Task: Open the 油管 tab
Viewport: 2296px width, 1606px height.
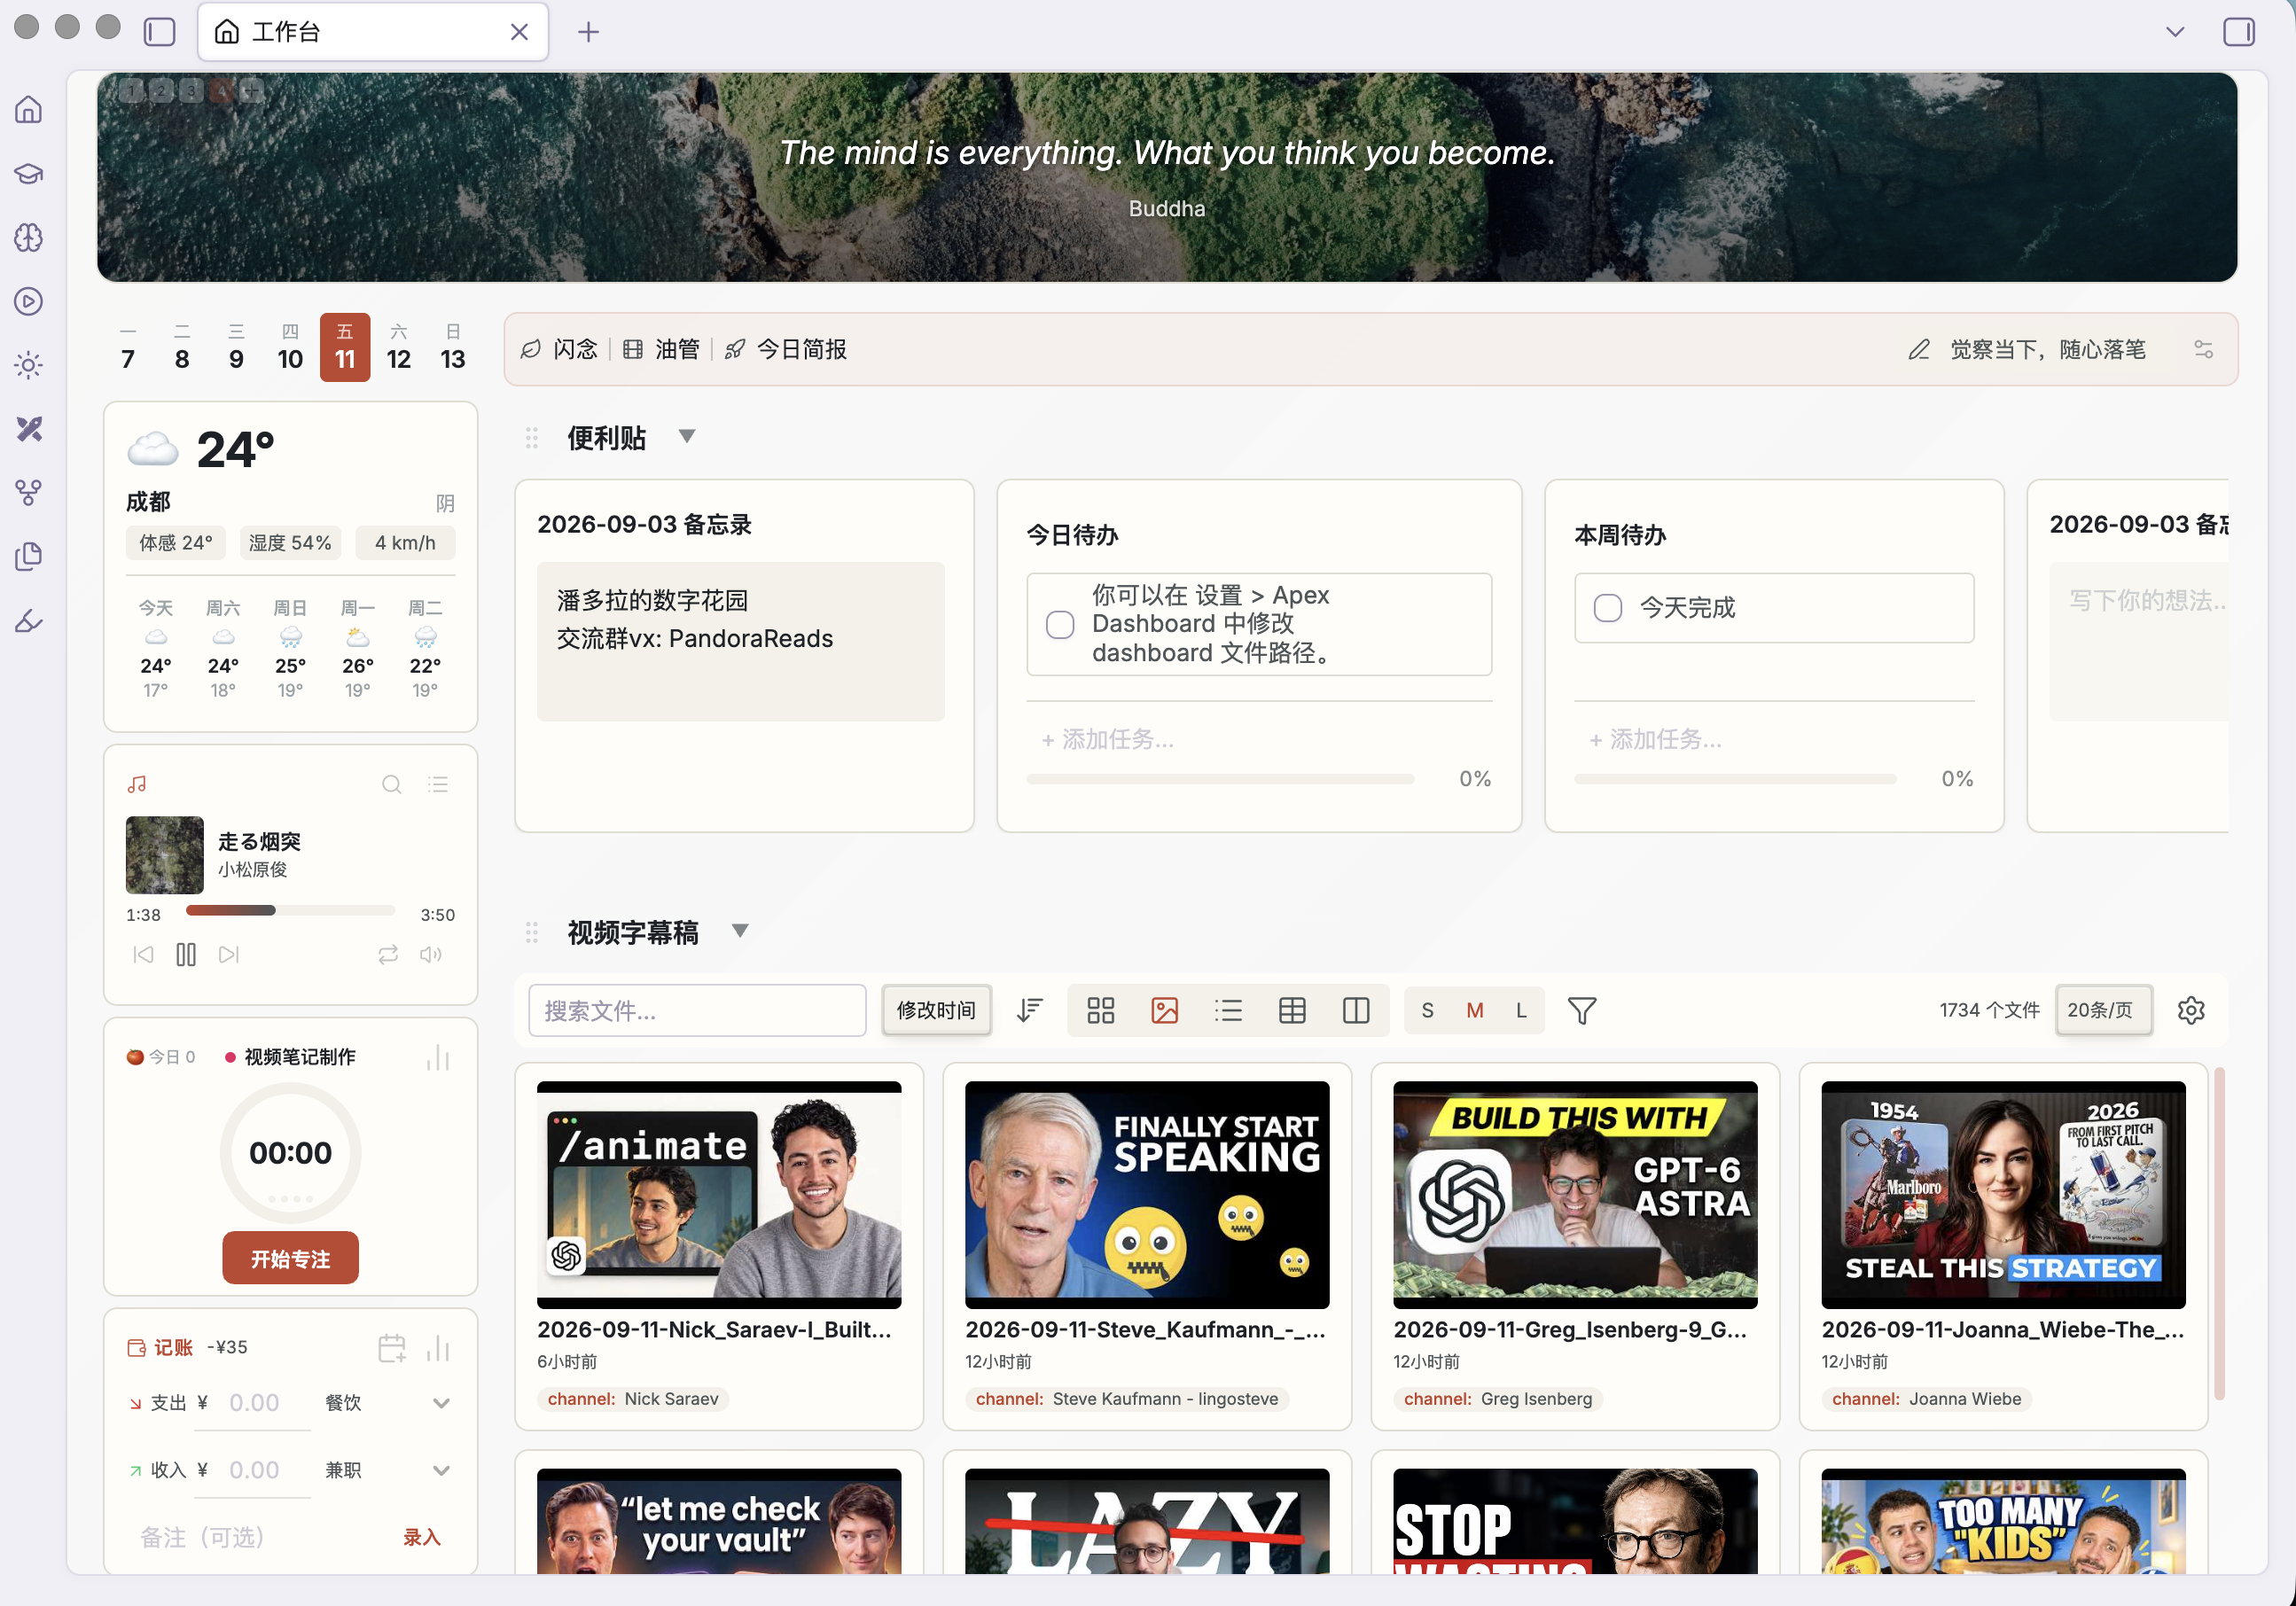Action: [662, 349]
